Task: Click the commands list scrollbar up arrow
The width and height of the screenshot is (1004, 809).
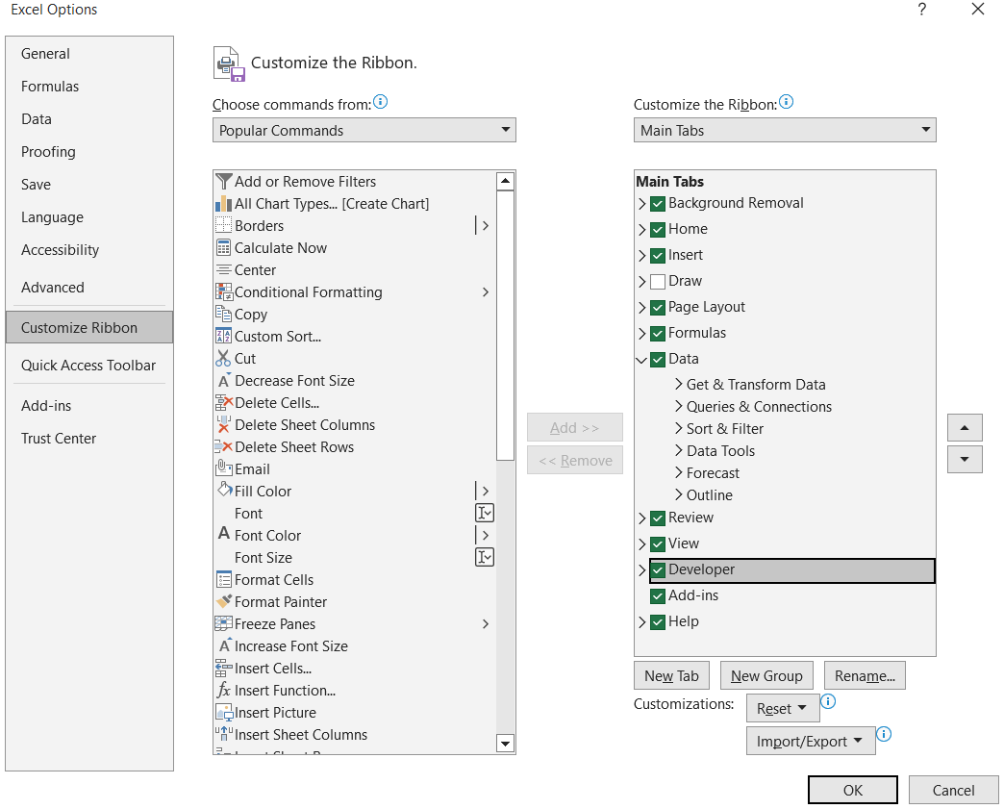Action: 505,181
